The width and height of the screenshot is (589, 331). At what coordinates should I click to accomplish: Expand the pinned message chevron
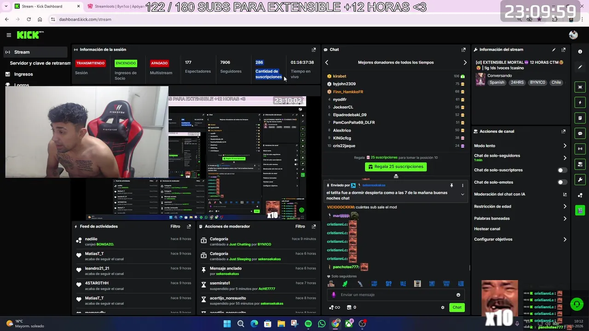tap(462, 194)
